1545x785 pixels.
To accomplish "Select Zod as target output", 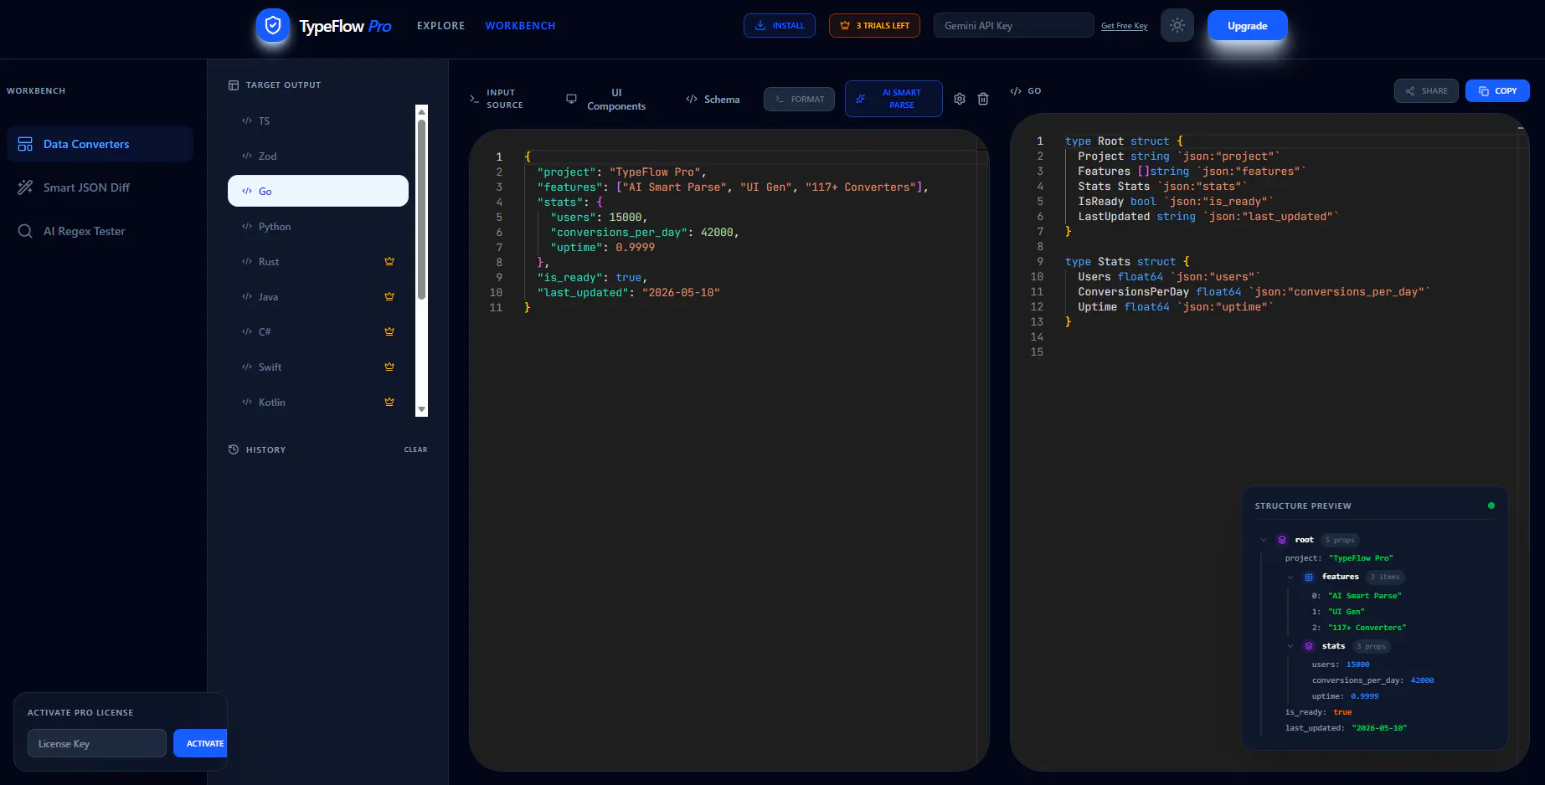I will click(318, 156).
